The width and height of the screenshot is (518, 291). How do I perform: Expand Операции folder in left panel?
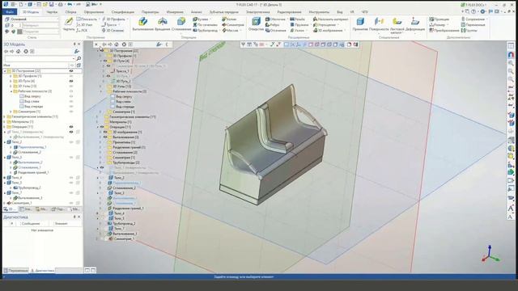(x=5, y=127)
